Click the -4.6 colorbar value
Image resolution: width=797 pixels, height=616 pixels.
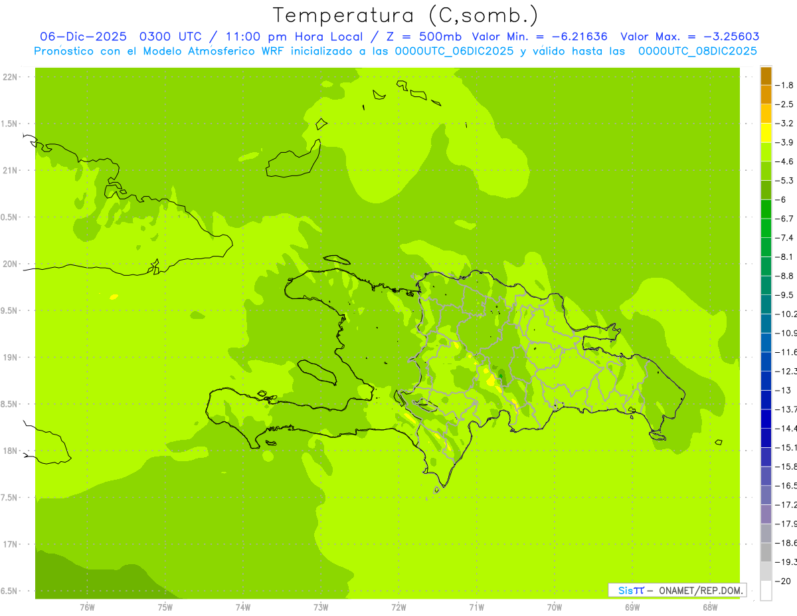tap(784, 161)
